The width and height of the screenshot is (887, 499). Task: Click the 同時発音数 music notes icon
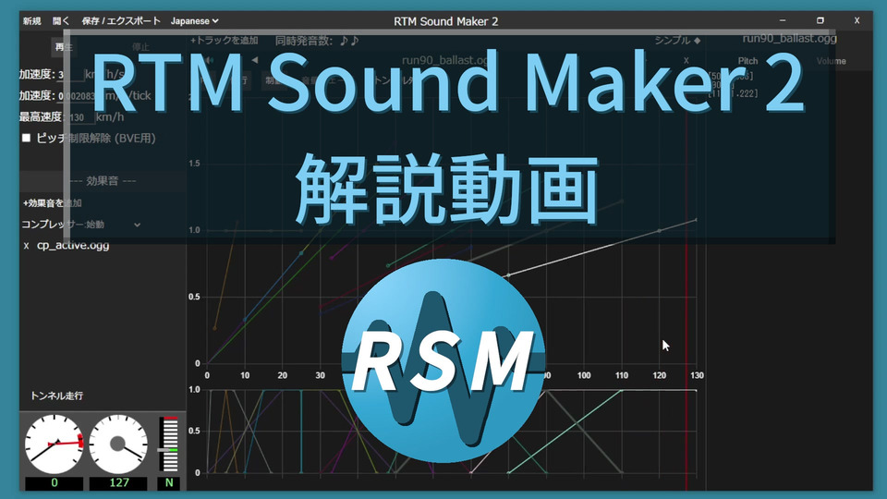(349, 41)
